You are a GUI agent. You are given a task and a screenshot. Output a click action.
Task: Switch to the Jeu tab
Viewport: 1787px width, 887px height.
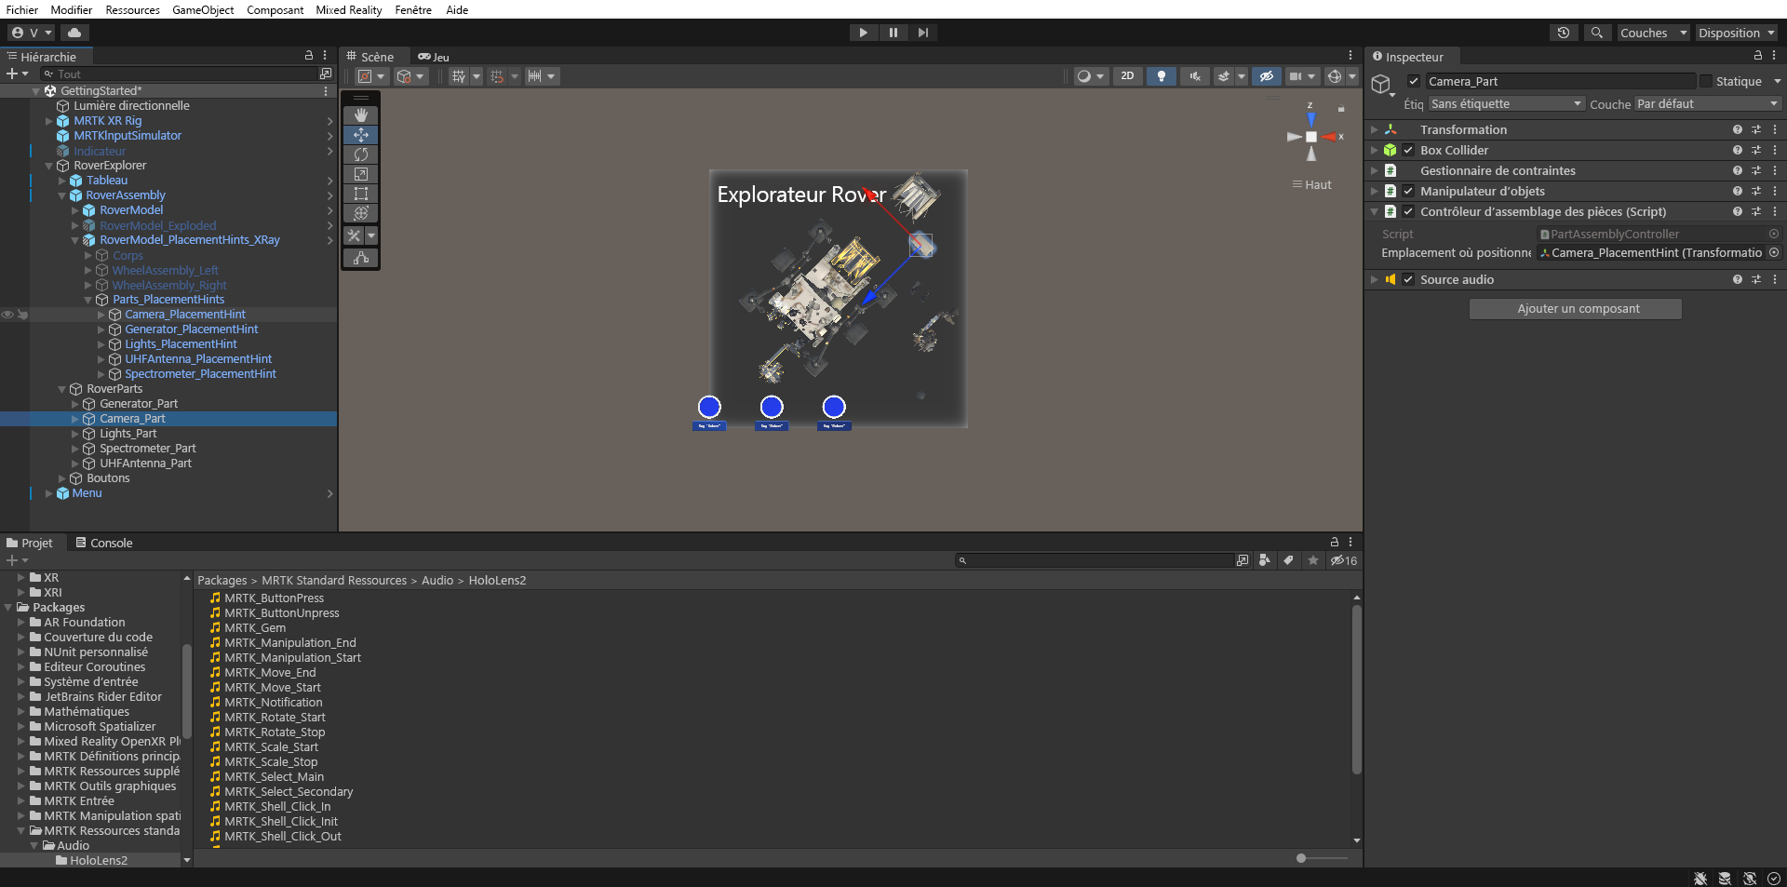click(x=433, y=57)
